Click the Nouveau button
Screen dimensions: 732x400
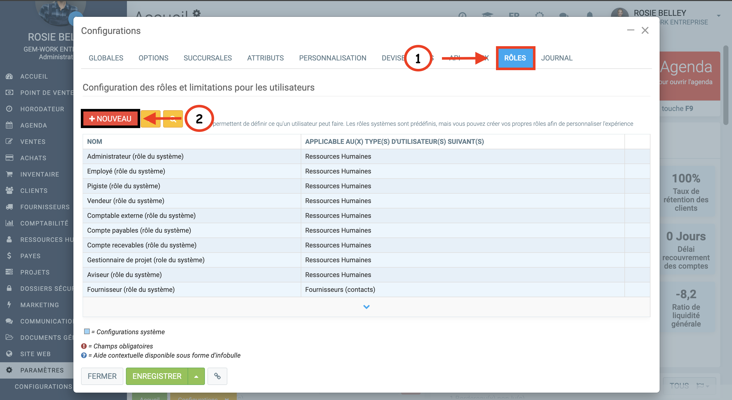(110, 119)
